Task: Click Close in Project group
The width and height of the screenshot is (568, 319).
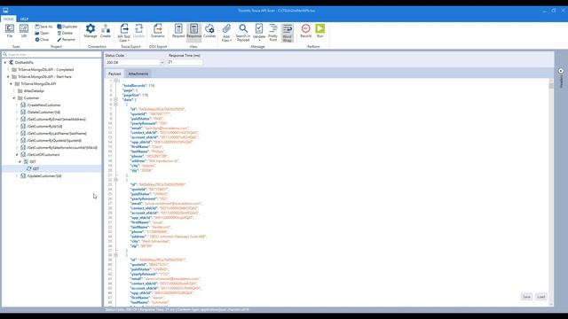Action: click(x=42, y=39)
